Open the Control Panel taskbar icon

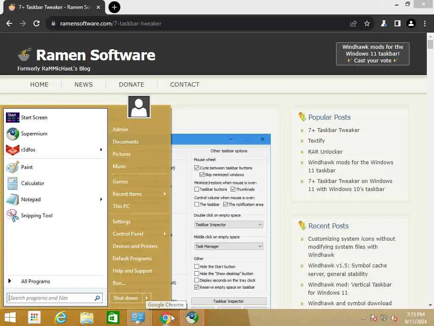(x=138, y=318)
